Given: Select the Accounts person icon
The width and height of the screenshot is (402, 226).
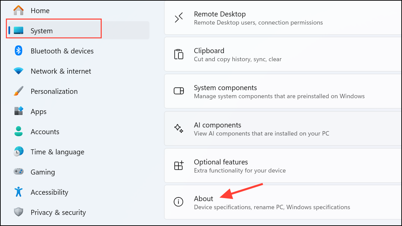Looking at the screenshot, I should (18, 131).
